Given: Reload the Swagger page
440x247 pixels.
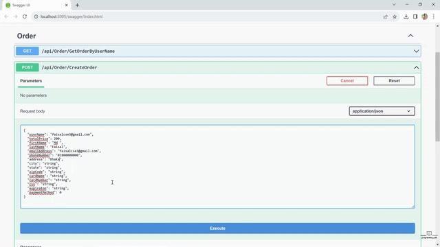Looking at the screenshot, I should pyautogui.click(x=25, y=16).
